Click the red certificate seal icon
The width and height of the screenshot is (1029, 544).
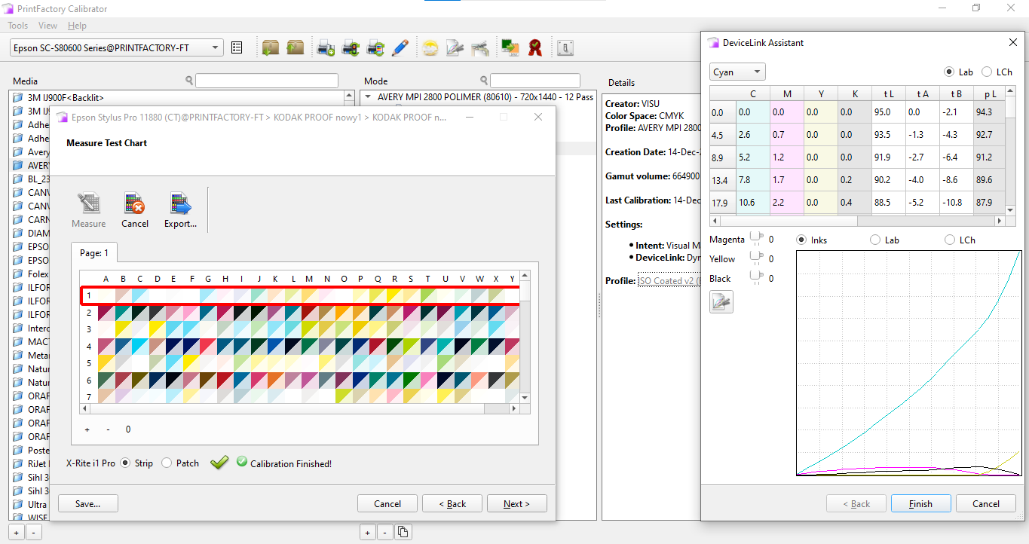click(535, 48)
